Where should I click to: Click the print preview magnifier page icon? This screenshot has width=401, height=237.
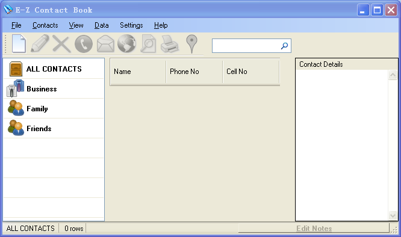click(x=148, y=44)
